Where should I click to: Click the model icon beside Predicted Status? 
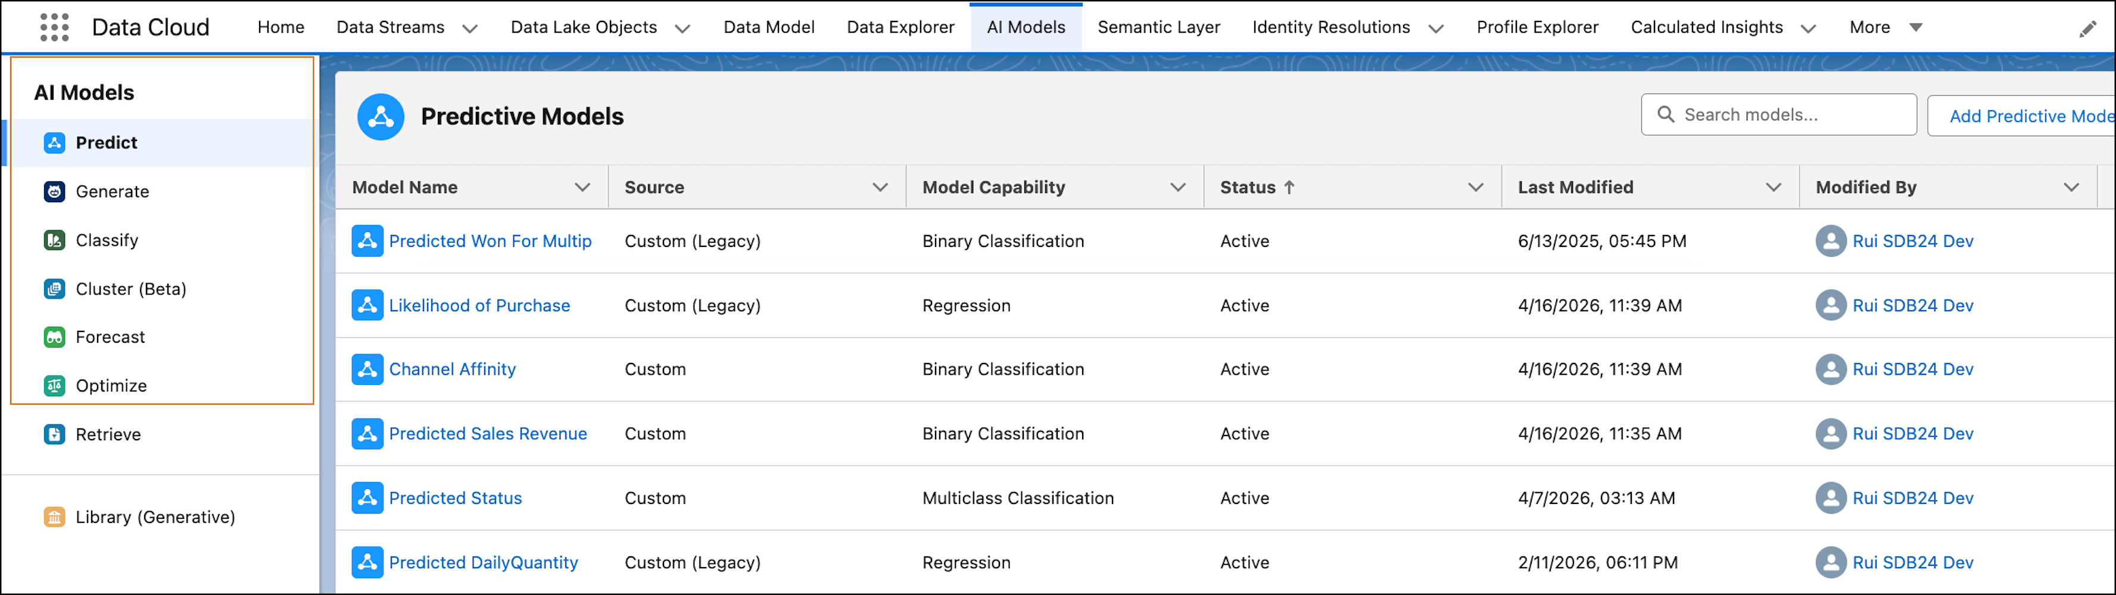(x=367, y=498)
